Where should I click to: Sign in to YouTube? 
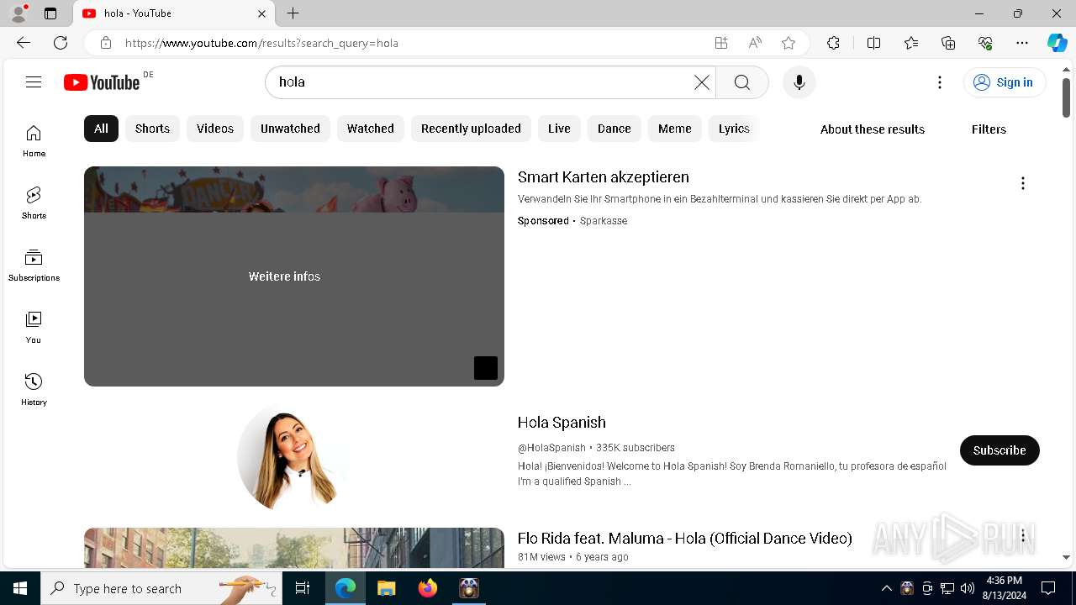click(x=1005, y=82)
